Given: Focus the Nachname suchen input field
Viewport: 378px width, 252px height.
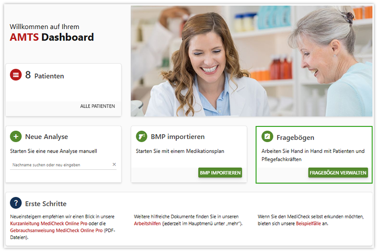Looking at the screenshot, I should 61,165.
